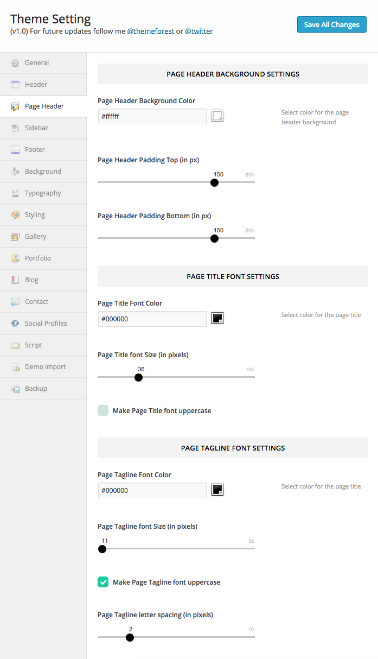378x659 pixels.
Task: Enable Make Page Title font uppercase
Action: (103, 410)
